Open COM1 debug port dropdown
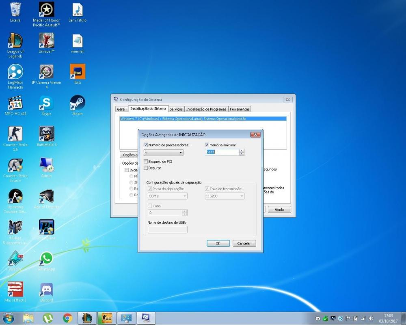This screenshot has width=406, height=325. click(168, 196)
